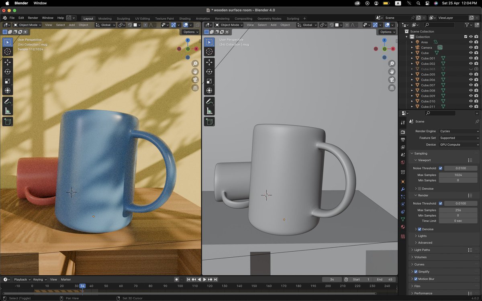
Task: Switch to the Modeling workspace tab
Action: (x=105, y=18)
